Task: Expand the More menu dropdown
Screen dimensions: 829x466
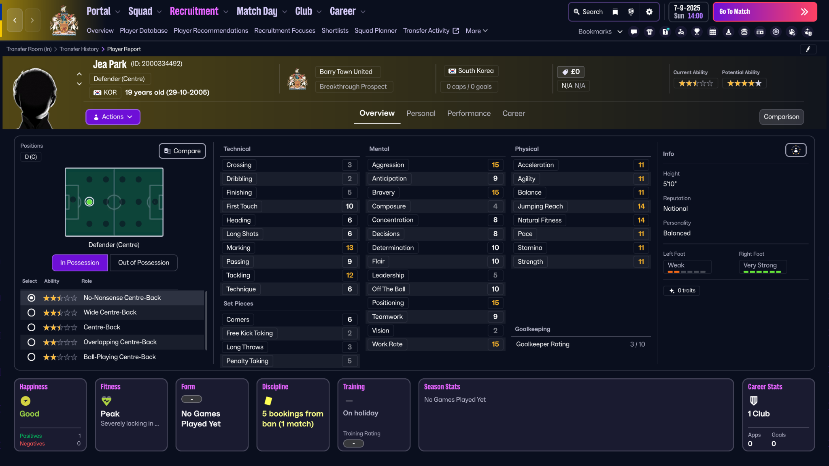Action: pyautogui.click(x=476, y=31)
